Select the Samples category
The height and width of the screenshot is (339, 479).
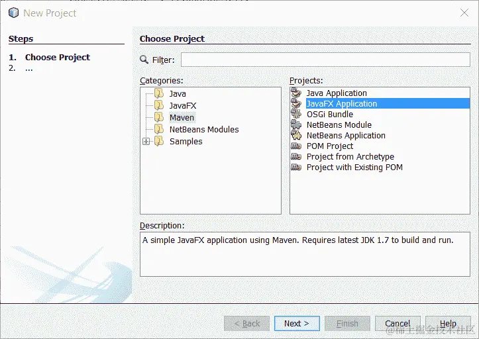186,142
